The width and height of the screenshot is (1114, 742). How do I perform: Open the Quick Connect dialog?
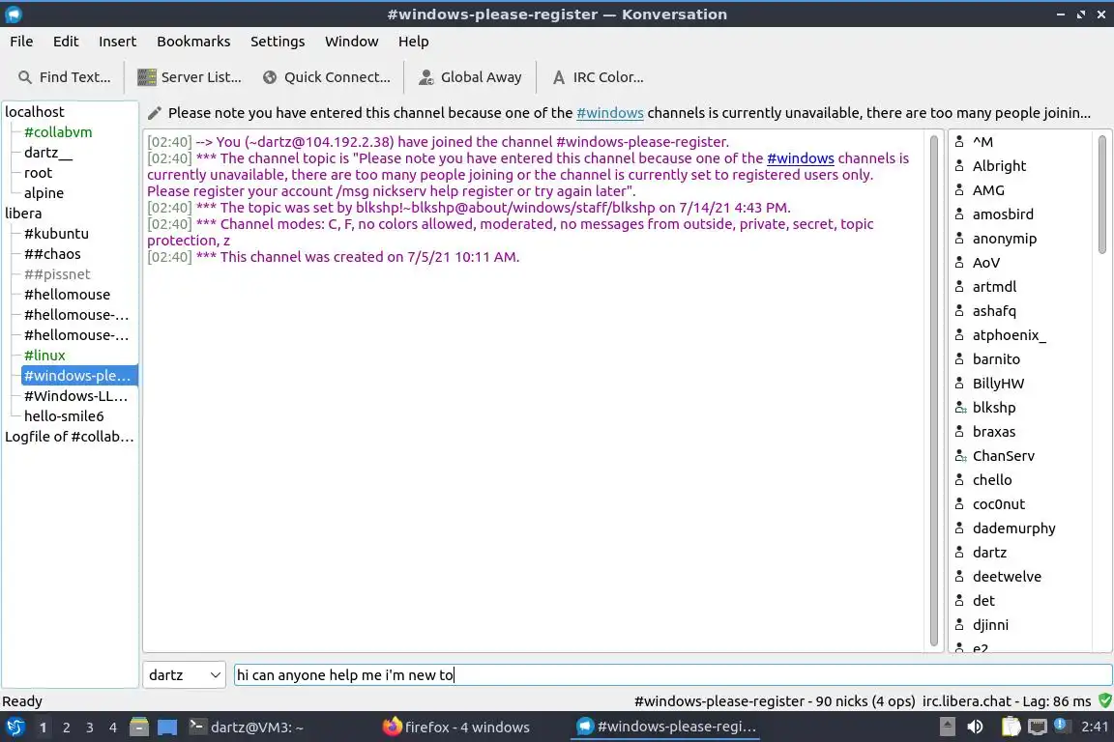point(327,77)
